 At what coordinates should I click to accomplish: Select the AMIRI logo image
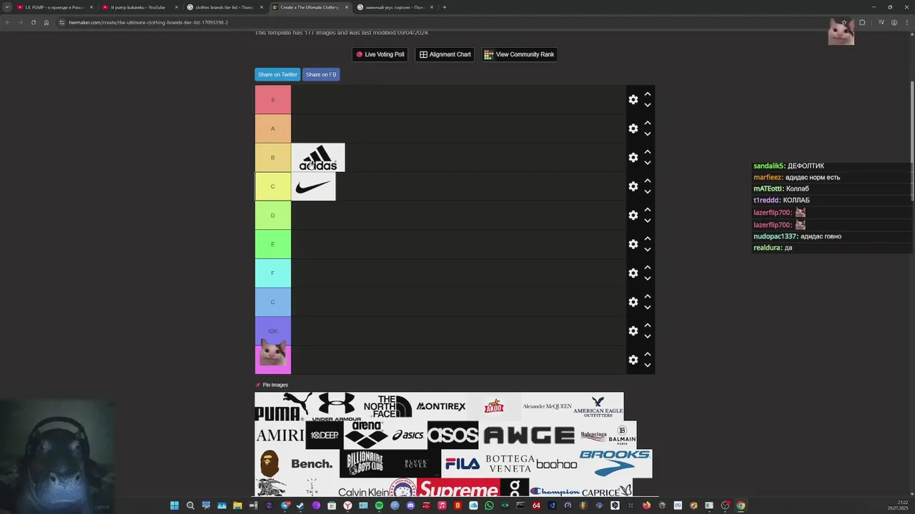[x=280, y=435]
